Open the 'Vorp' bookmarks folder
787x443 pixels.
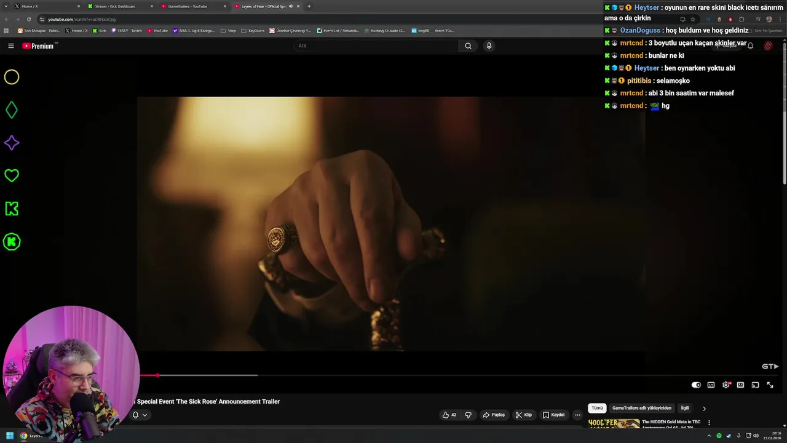(229, 30)
